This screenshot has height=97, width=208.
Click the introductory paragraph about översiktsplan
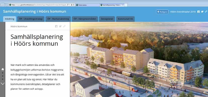(x=37, y=77)
